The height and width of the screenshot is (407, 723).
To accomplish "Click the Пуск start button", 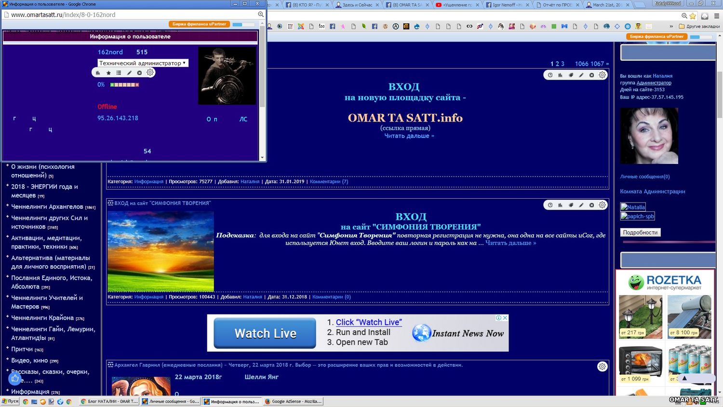I will click(10, 401).
